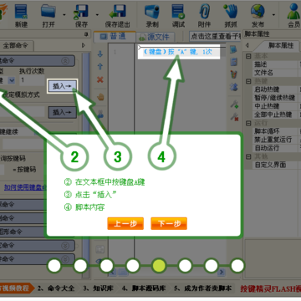Click the red X delete-line icon
This screenshot has width=301, height=301.
tap(100, 79)
